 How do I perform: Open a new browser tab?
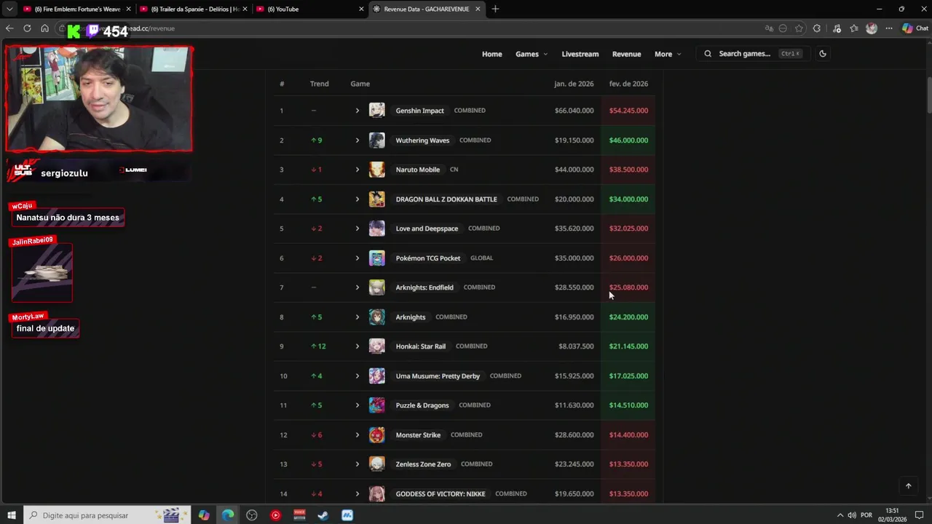tap(495, 9)
